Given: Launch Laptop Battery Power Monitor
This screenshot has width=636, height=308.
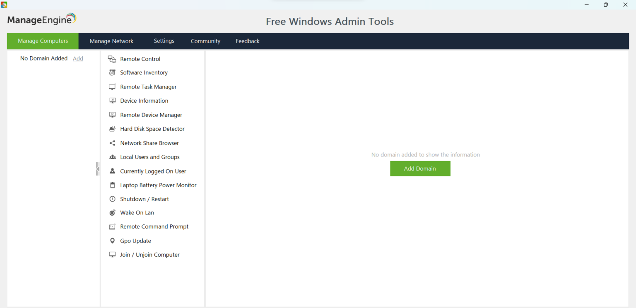Looking at the screenshot, I should [158, 185].
